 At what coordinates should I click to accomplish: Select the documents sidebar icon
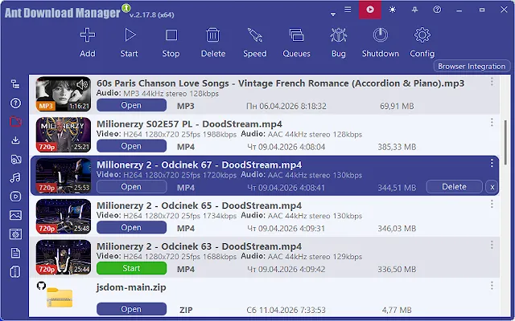point(15,253)
